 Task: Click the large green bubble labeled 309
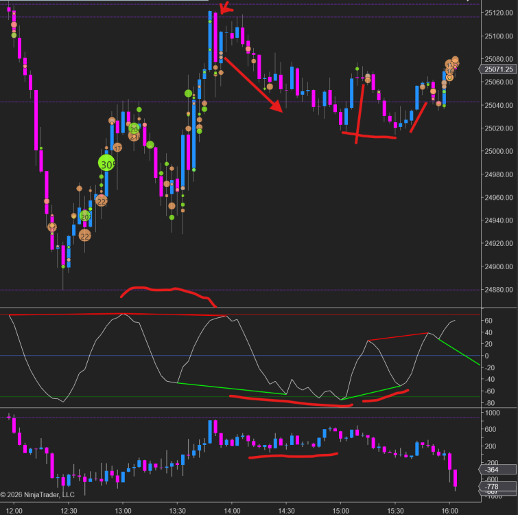coord(107,164)
